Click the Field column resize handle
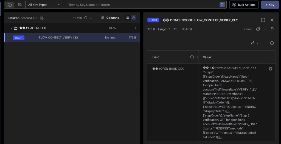Image resolution: width=281 pixels, height=144 pixels. (198, 57)
